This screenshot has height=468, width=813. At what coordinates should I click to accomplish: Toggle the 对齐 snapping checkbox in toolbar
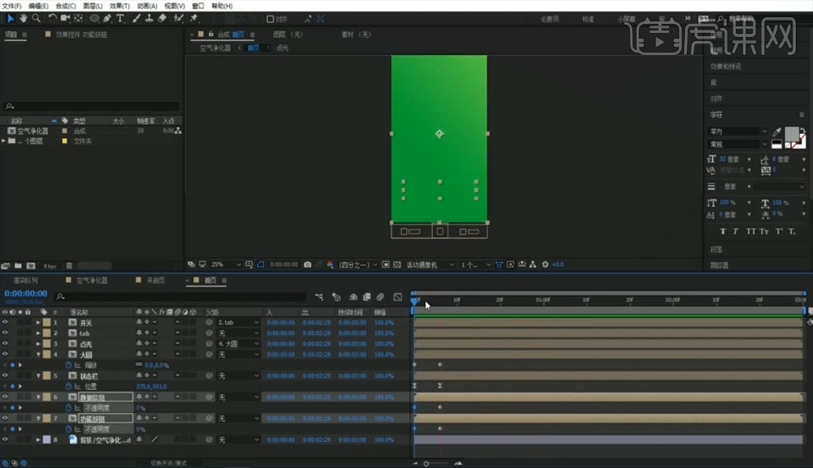pos(270,19)
